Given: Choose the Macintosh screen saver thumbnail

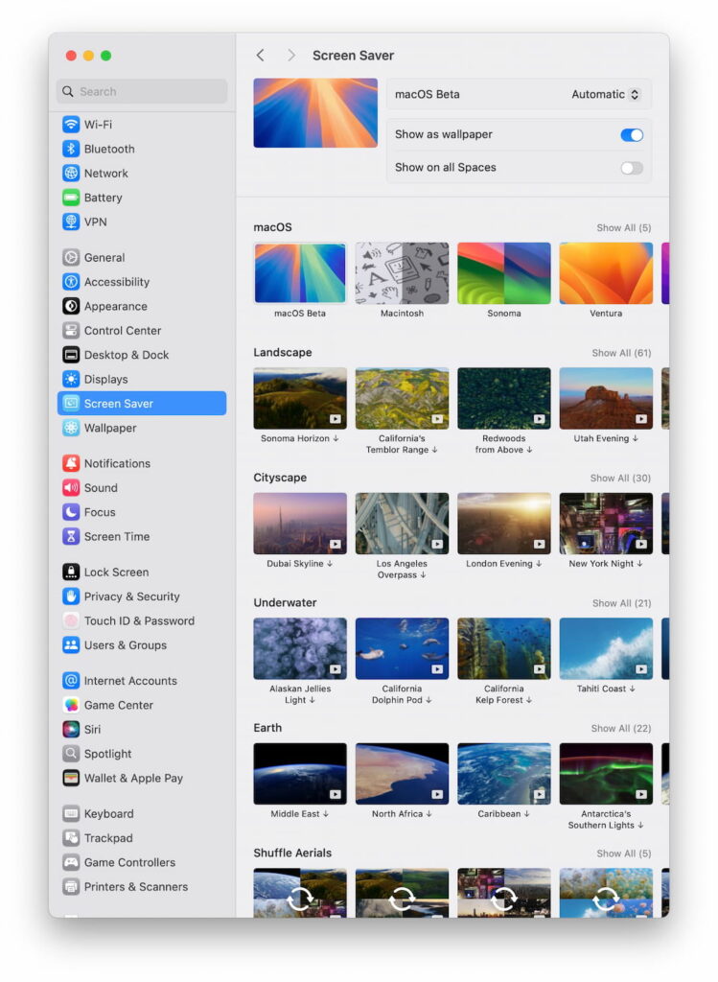Looking at the screenshot, I should pos(402,273).
